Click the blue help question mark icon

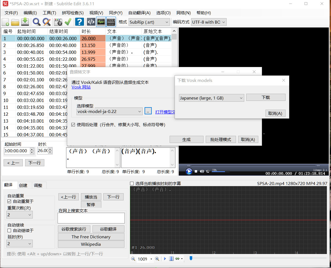pyautogui.click(x=80, y=22)
